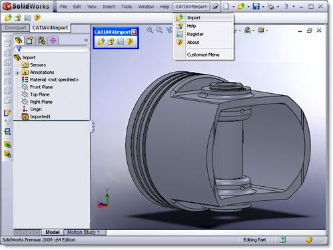Open the ConfigurationManager tab icon
Screen dimensions: 333x250
pos(41,41)
